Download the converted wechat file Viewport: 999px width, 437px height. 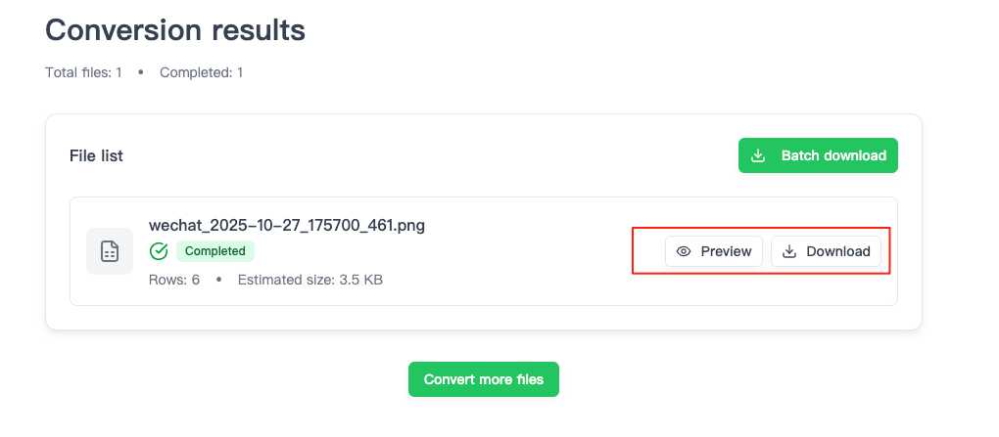827,251
